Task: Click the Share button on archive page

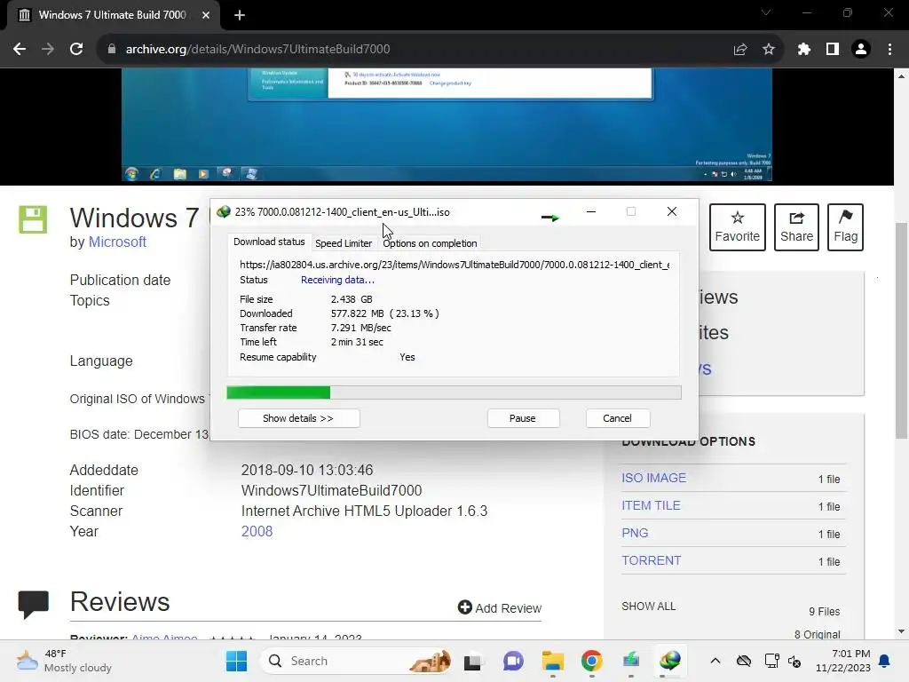Action: (796, 226)
